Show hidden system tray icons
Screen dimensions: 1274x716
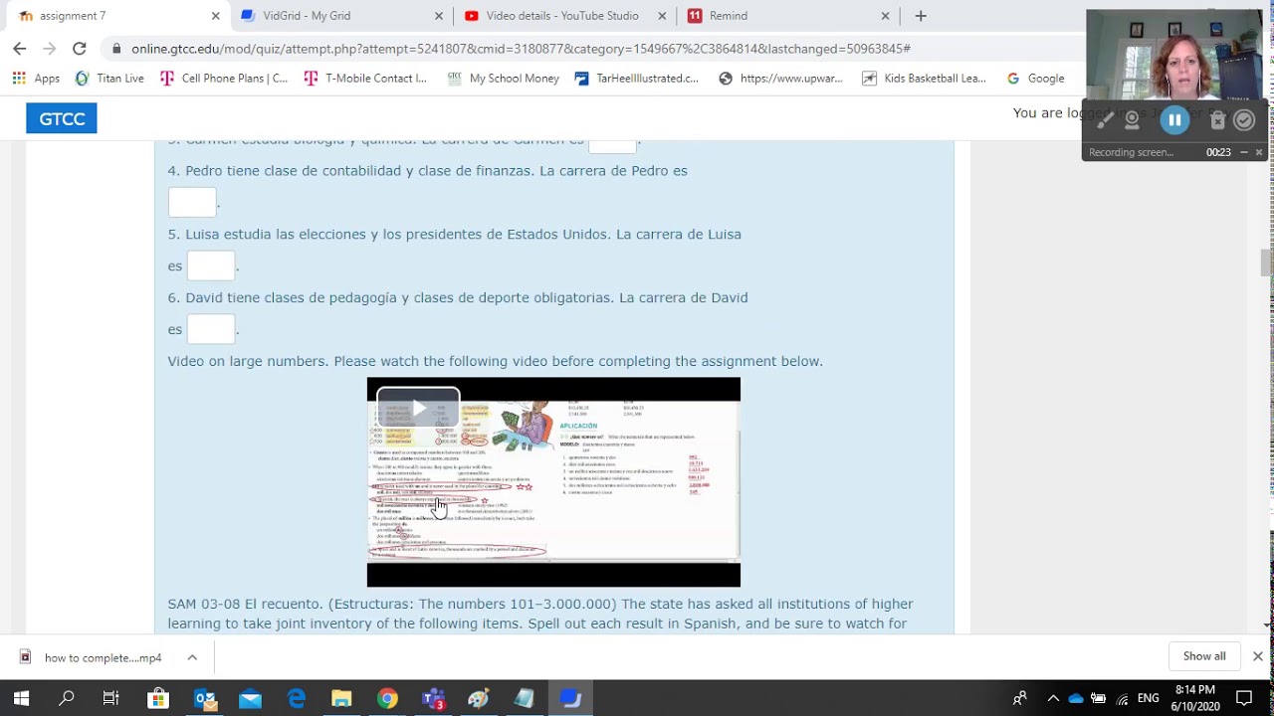click(x=1053, y=698)
